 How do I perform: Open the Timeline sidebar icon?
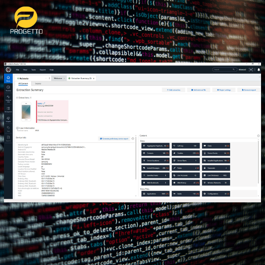8,88
